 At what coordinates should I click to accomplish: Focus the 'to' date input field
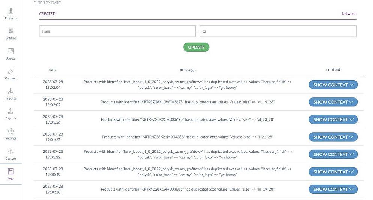278,31
